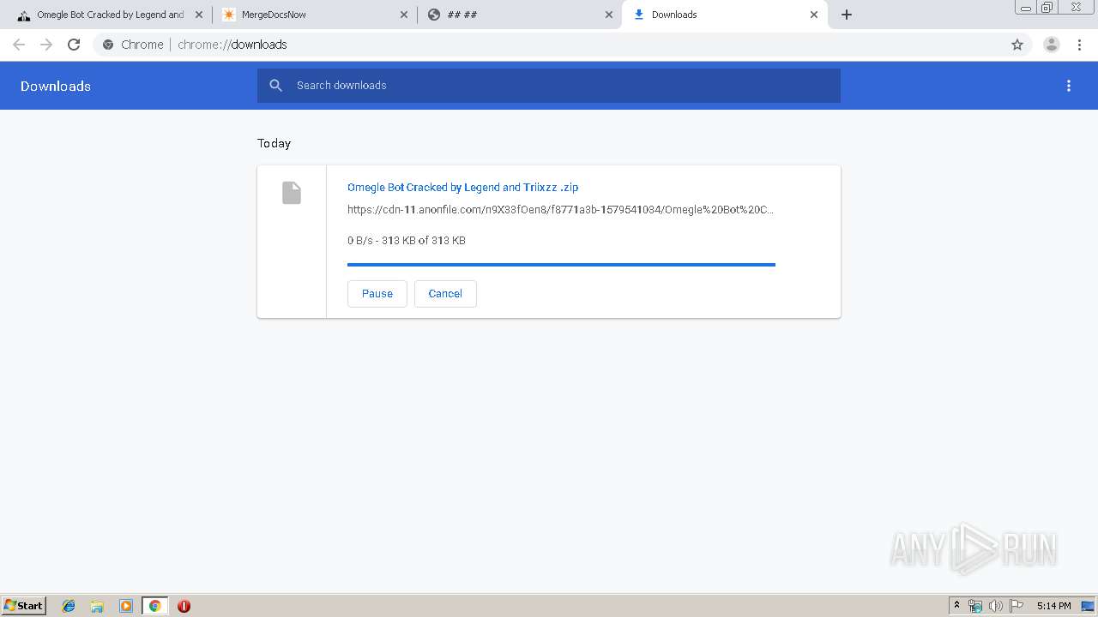The width and height of the screenshot is (1098, 617).
Task: Select the Downloads tab
Action: 725,15
